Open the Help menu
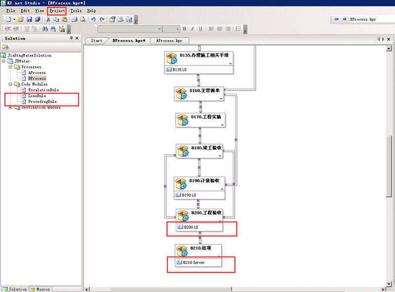This screenshot has height=292, width=395. (91, 10)
